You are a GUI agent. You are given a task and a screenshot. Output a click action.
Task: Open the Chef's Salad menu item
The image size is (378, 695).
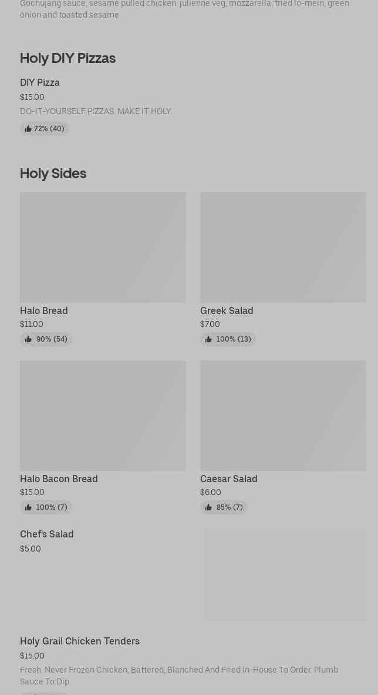point(47,534)
